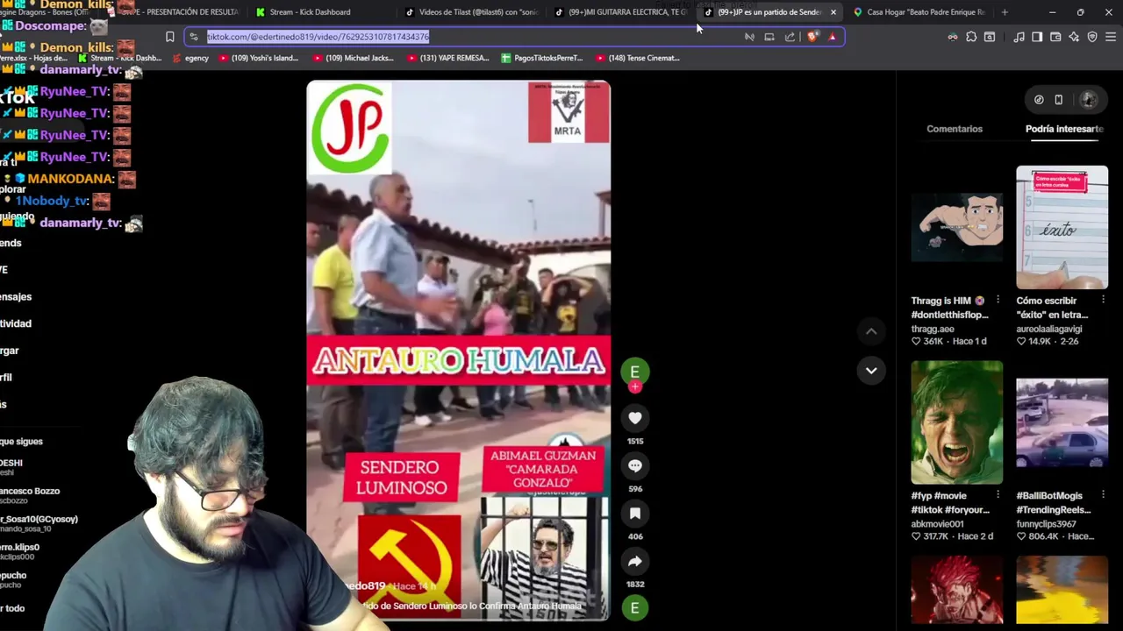Screen dimensions: 1123x631
Task: Open comments via speech bubble icon
Action: point(635,466)
